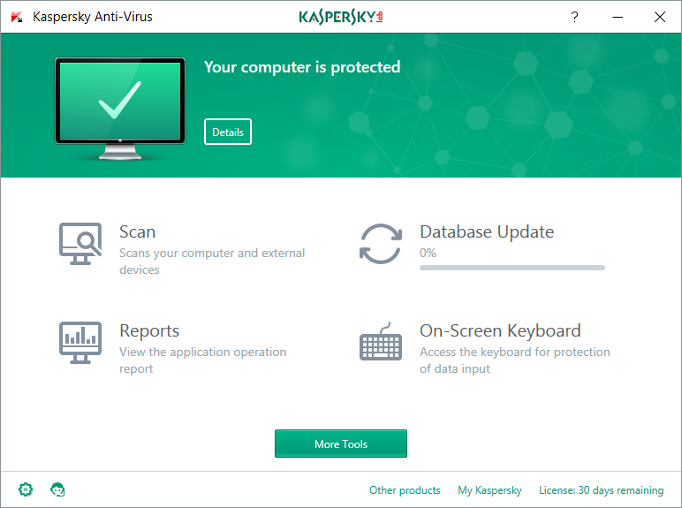Minimize the Kaspersky Anti-Virus window
The width and height of the screenshot is (682, 508).
coord(617,17)
